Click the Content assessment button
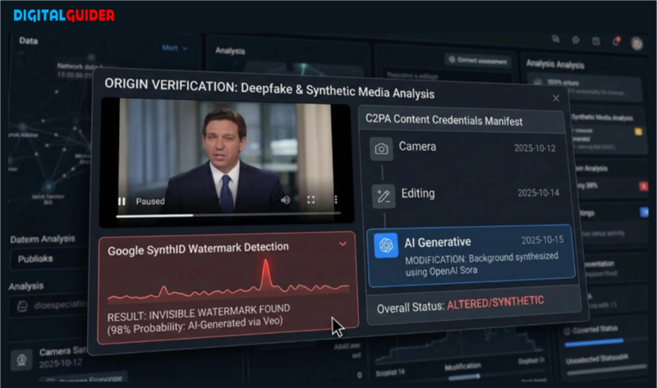 (478, 61)
